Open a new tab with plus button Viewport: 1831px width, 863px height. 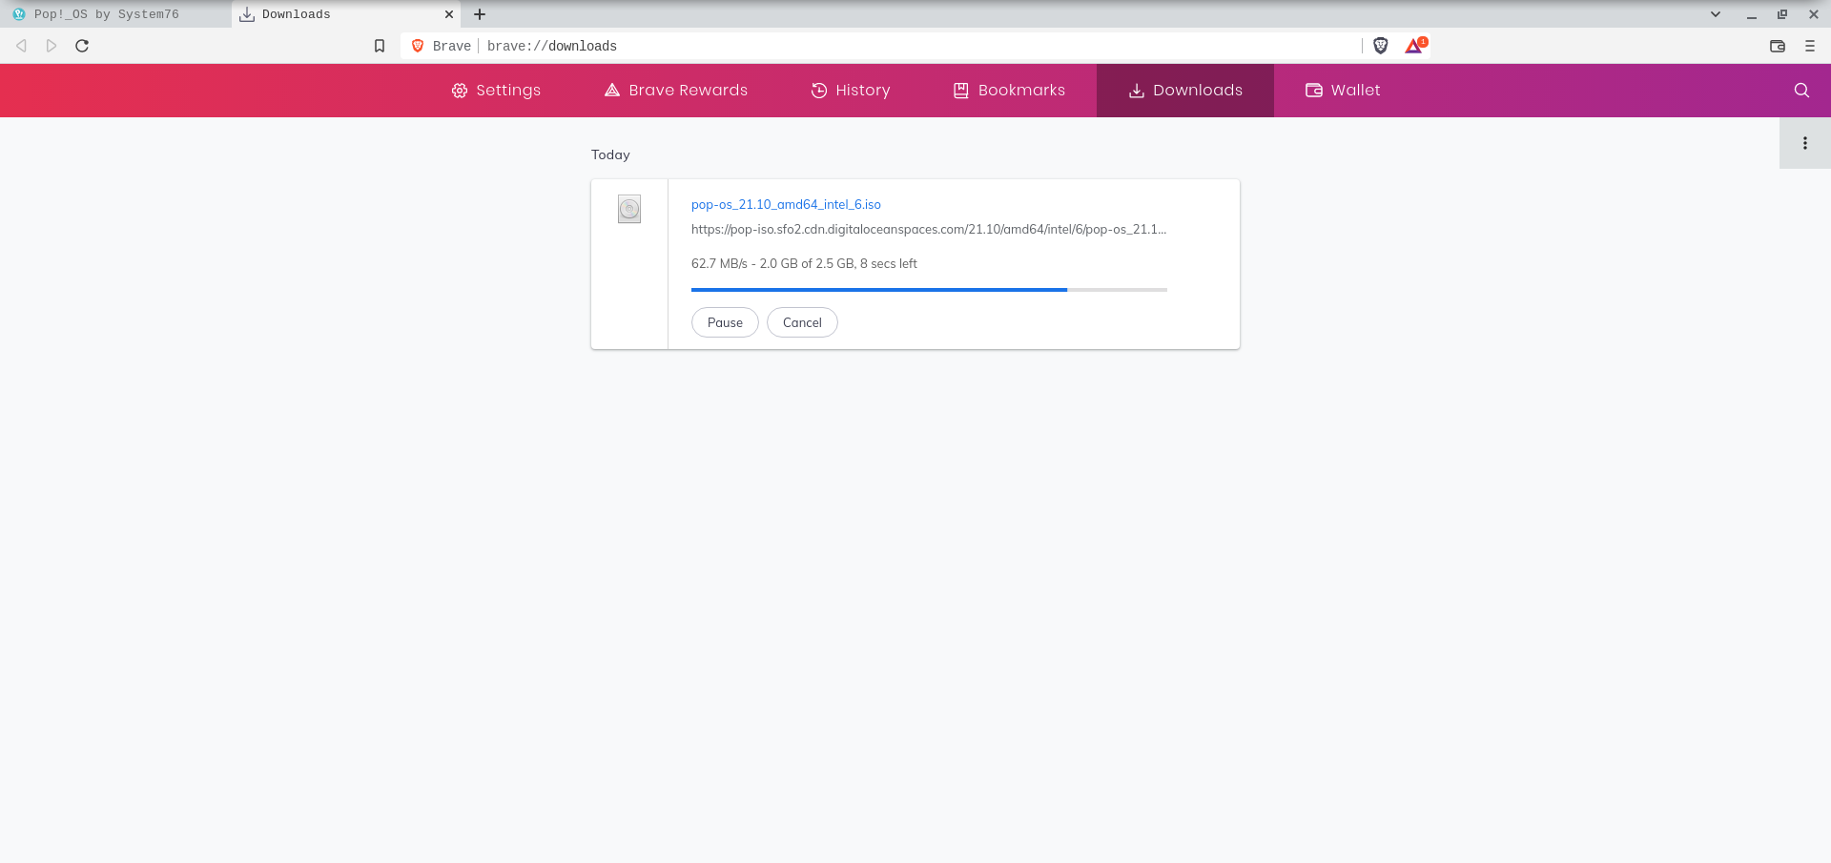[x=480, y=14]
